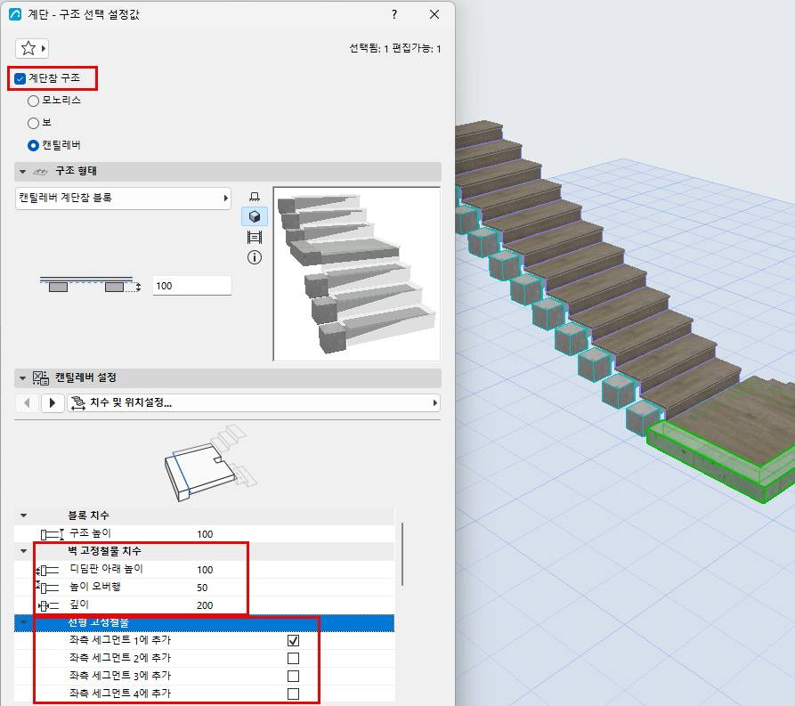The image size is (795, 706).
Task: Collapse the 블록 치수 group
Action: click(24, 515)
